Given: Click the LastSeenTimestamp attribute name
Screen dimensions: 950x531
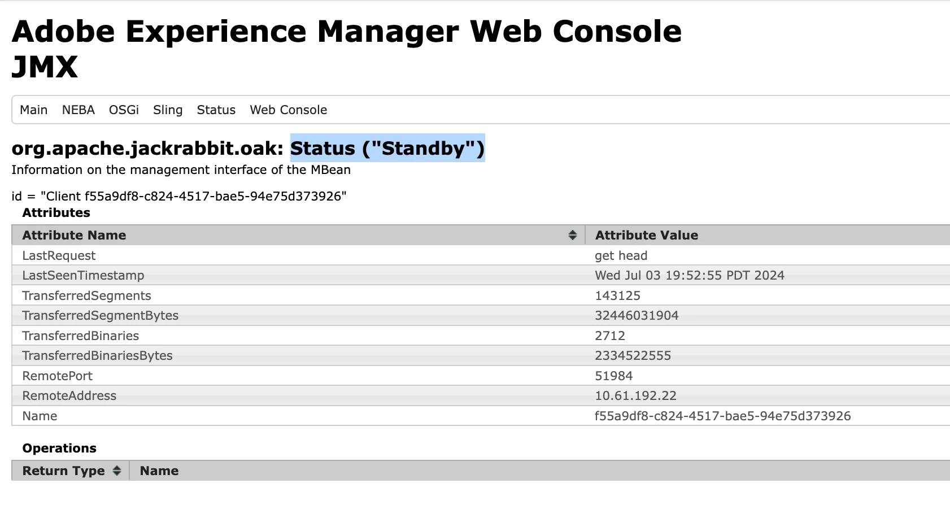Looking at the screenshot, I should click(83, 275).
